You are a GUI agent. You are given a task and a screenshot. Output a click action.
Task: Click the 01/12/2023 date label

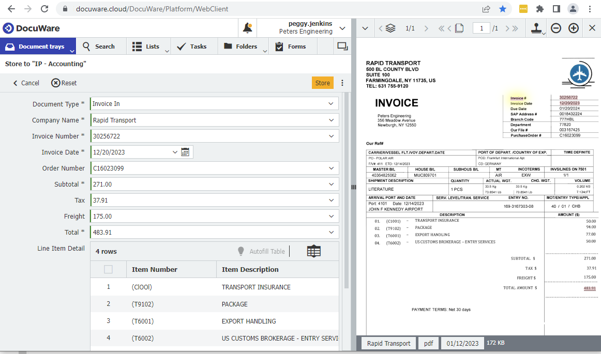pyautogui.click(x=462, y=343)
